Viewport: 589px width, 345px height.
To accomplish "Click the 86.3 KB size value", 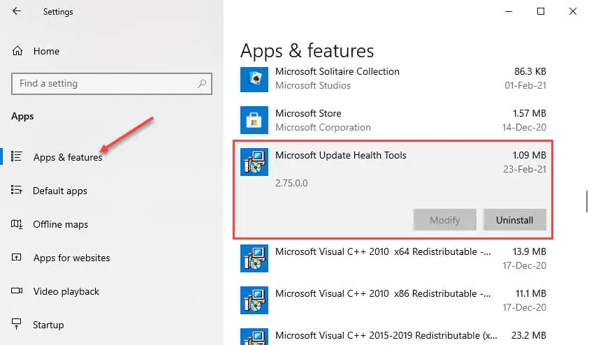I will click(530, 71).
